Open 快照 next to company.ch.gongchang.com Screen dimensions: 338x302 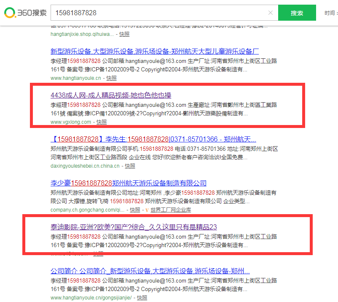(x=135, y=210)
